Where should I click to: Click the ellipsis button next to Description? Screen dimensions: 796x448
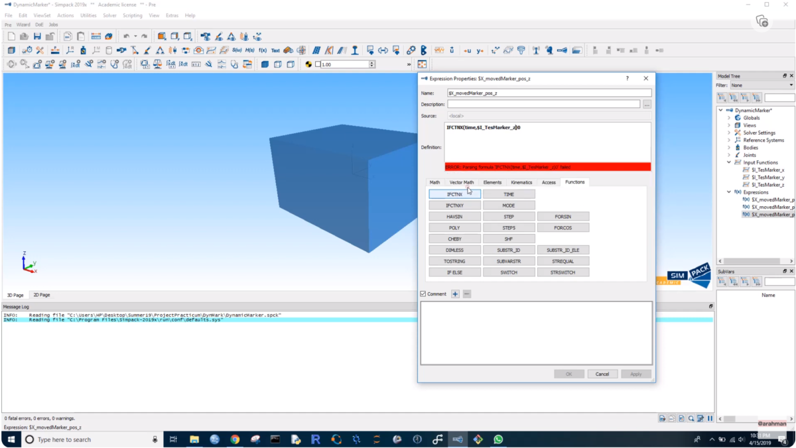(647, 105)
